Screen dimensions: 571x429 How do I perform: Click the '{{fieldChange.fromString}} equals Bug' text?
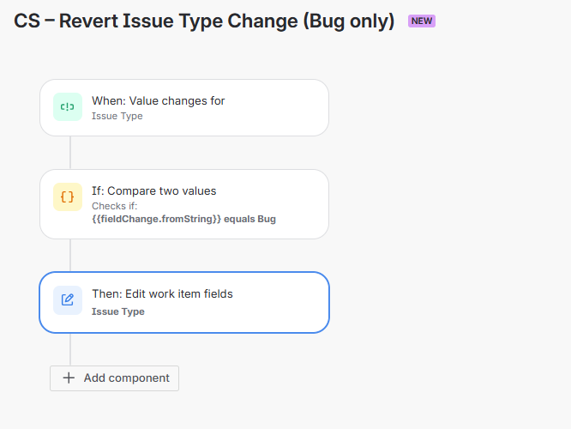183,220
